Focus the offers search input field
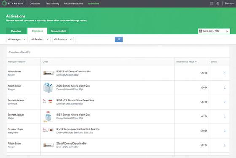This screenshot has height=158, width=236. click(95, 39)
